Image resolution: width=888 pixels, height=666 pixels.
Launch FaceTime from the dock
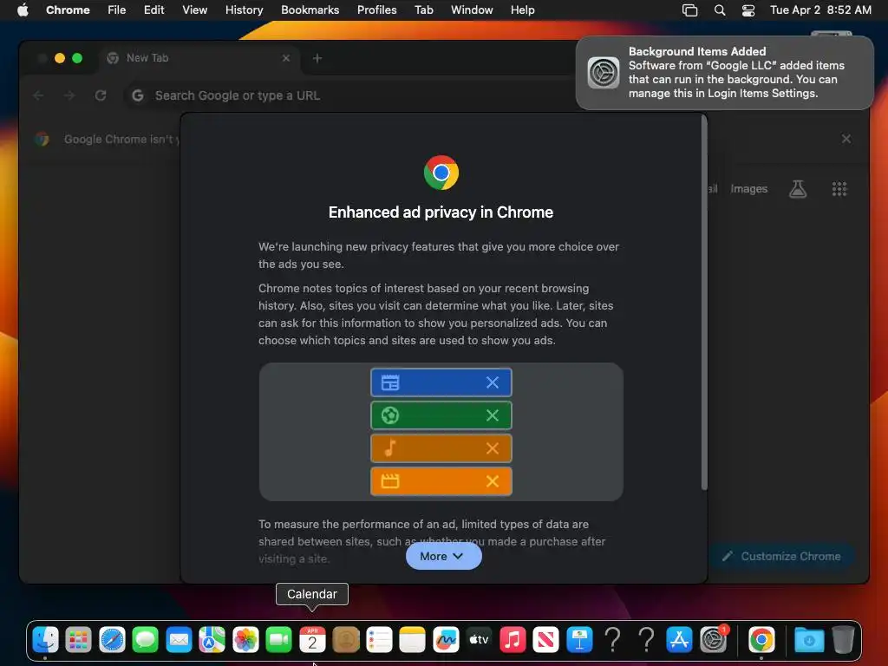coord(278,640)
